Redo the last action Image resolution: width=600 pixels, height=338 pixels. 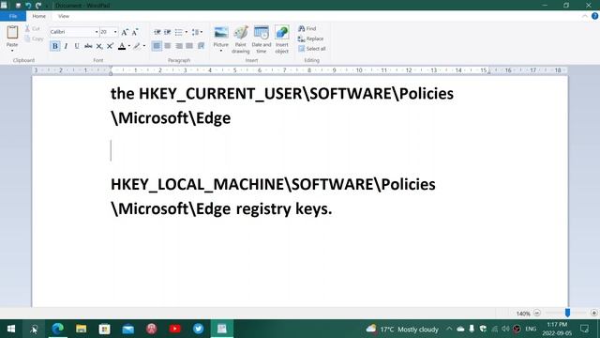[x=38, y=6]
